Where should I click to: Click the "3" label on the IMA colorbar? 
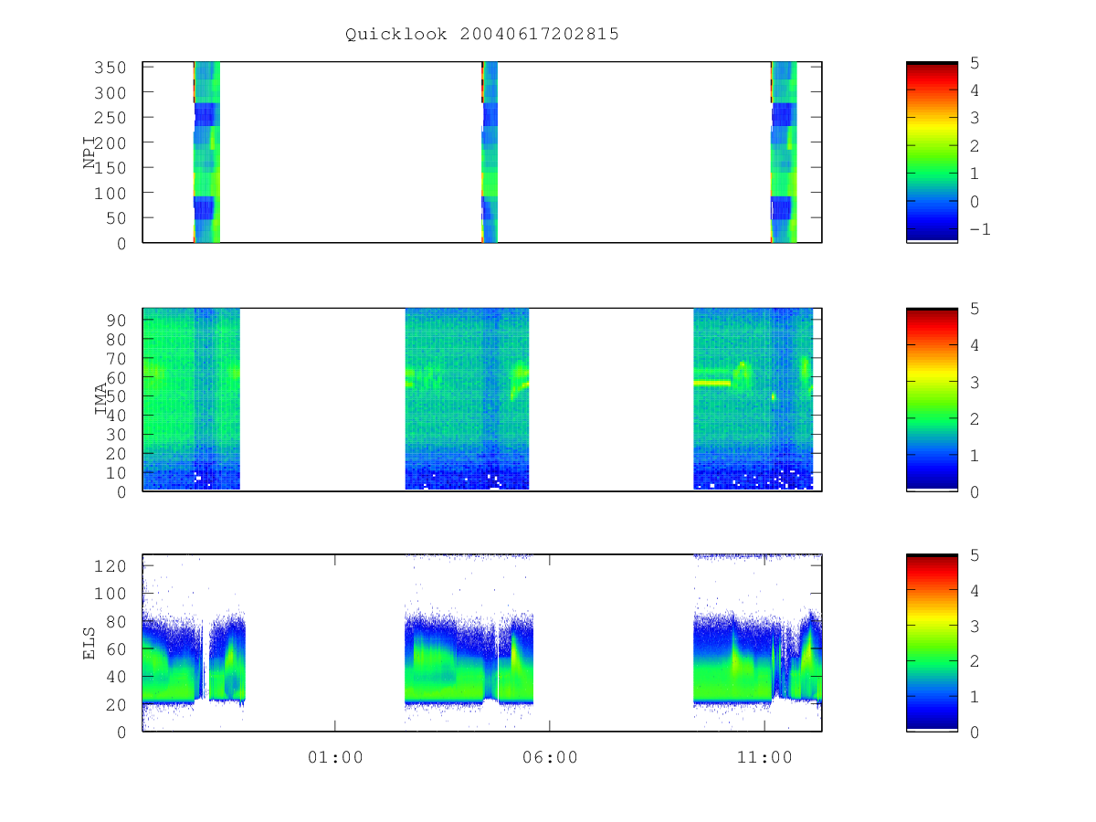tap(975, 382)
